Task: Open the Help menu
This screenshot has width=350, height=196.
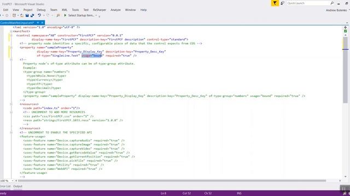Action: [x=143, y=10]
